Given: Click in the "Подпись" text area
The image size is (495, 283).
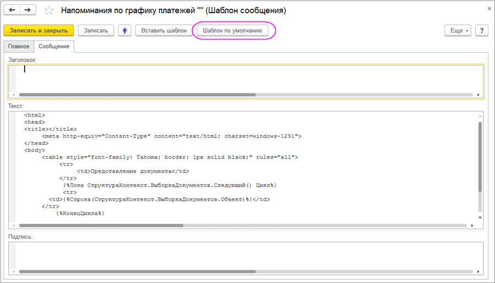Looking at the screenshot, I should (248, 254).
